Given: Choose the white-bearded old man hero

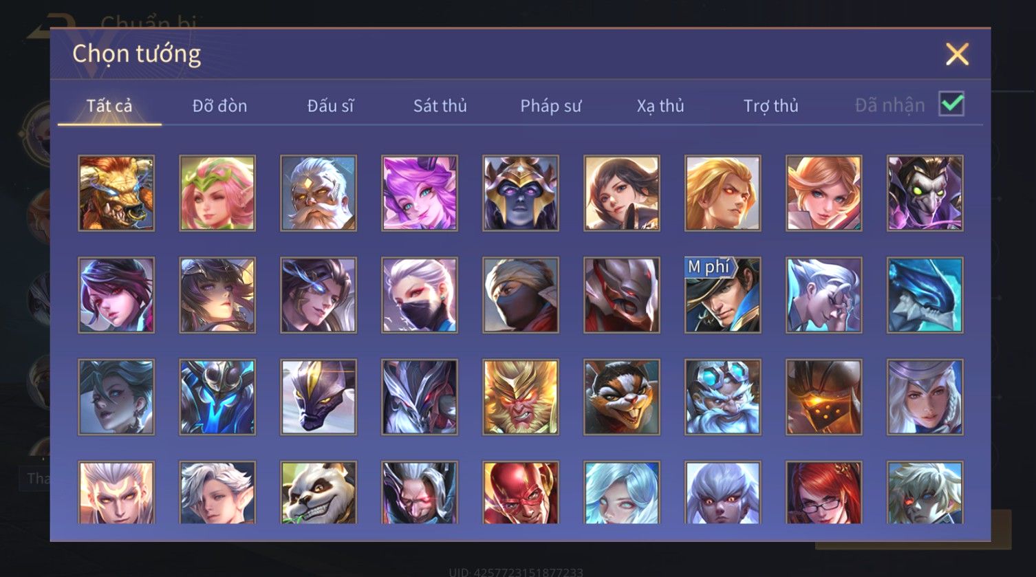Looking at the screenshot, I should tap(319, 193).
